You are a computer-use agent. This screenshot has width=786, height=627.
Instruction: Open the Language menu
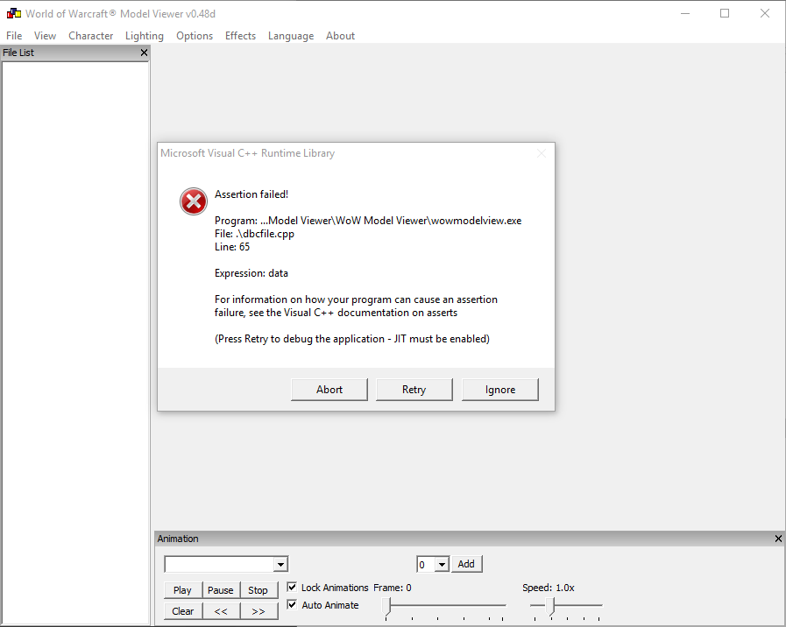point(291,36)
